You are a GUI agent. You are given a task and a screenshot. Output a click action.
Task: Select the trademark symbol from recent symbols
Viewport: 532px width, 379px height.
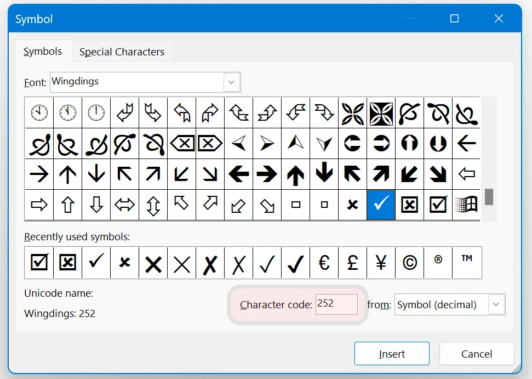tap(466, 263)
